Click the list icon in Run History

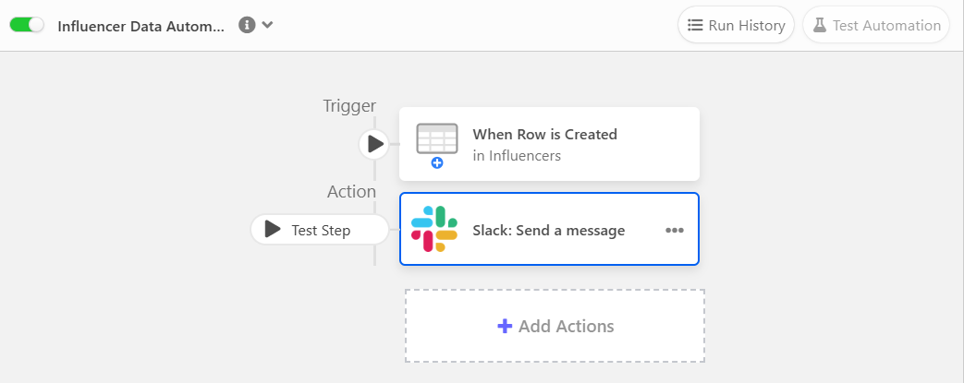tap(695, 25)
